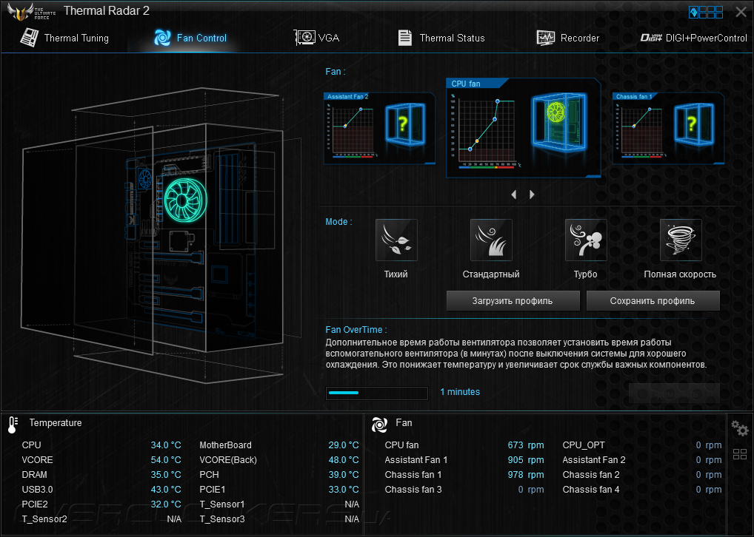Show the previous fan with left arrow
This screenshot has height=537, width=754.
pyautogui.click(x=514, y=195)
